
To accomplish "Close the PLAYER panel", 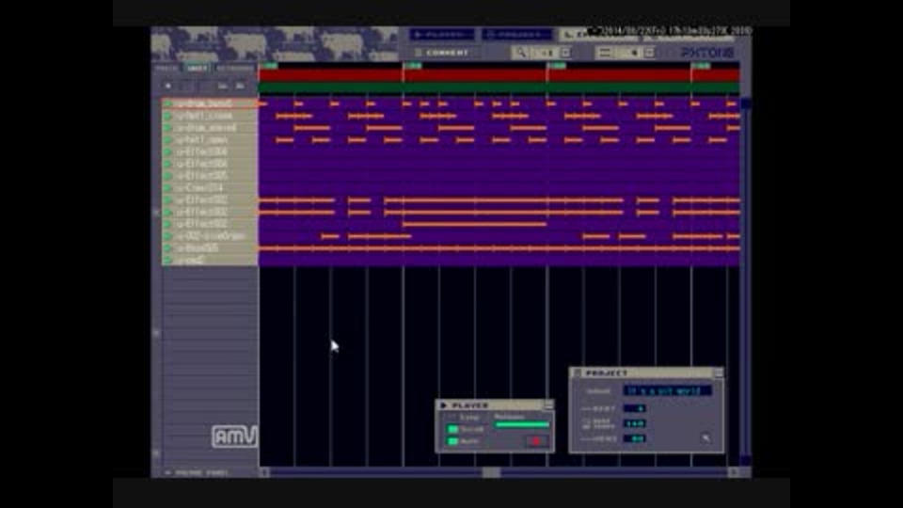I will (548, 405).
